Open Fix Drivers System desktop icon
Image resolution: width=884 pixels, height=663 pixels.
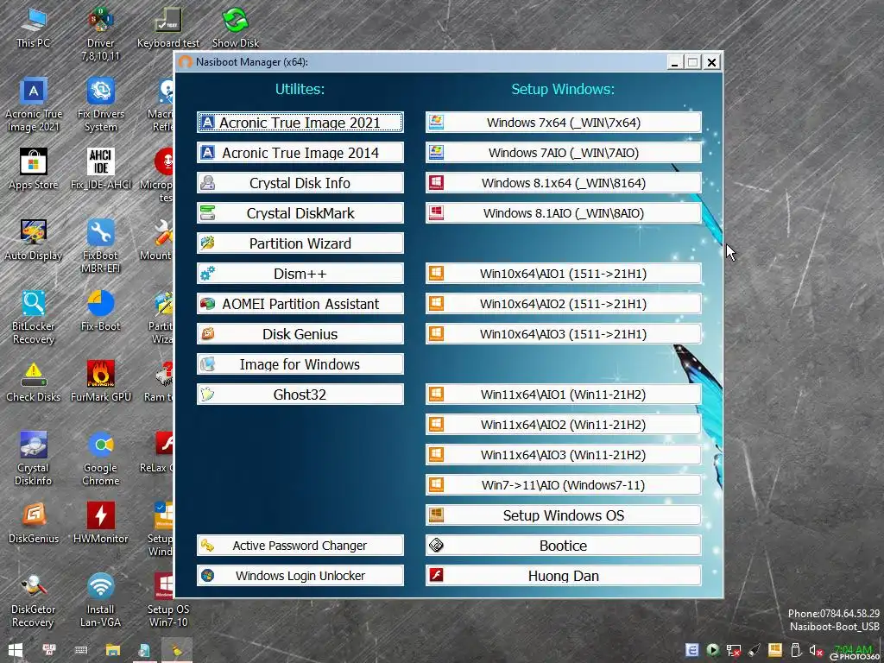point(100,104)
